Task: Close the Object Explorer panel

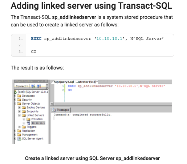Action: point(46,81)
